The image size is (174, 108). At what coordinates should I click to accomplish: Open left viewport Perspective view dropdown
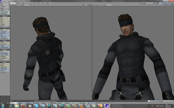[15, 5]
